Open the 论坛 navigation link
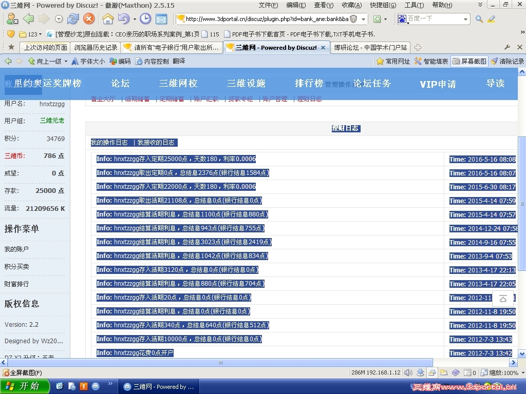Viewport: 526px width, 394px height. (x=120, y=83)
